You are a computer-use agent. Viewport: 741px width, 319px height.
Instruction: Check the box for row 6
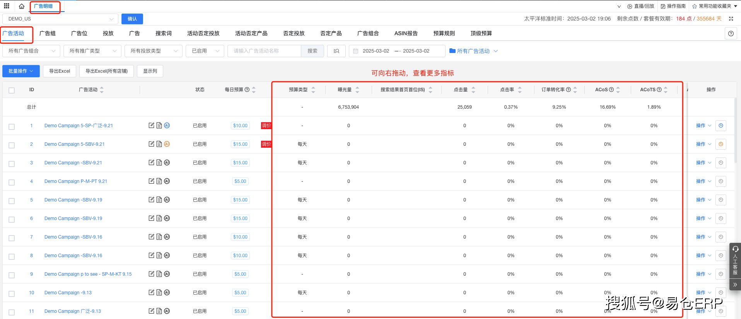pos(12,220)
